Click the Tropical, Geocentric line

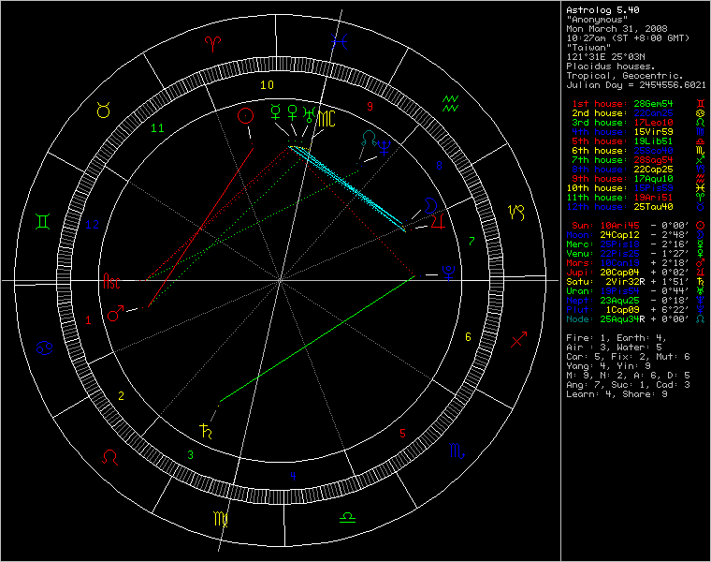pyautogui.click(x=625, y=76)
